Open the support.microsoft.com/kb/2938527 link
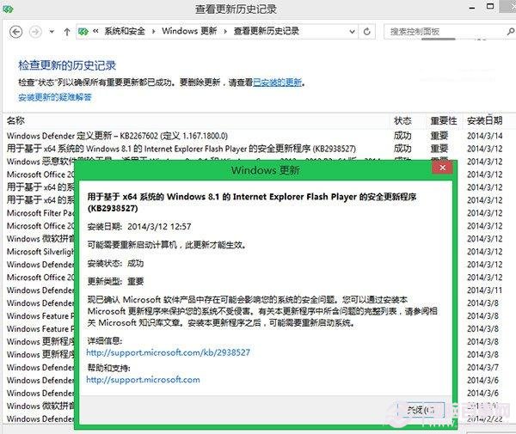 (x=169, y=352)
